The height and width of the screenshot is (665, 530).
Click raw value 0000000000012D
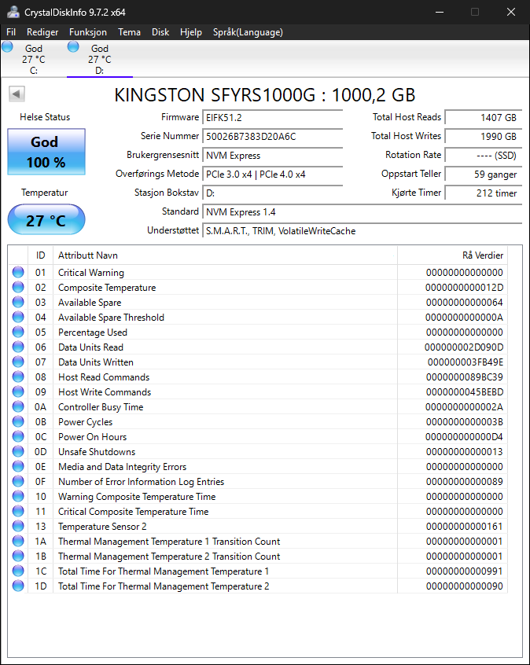point(464,288)
